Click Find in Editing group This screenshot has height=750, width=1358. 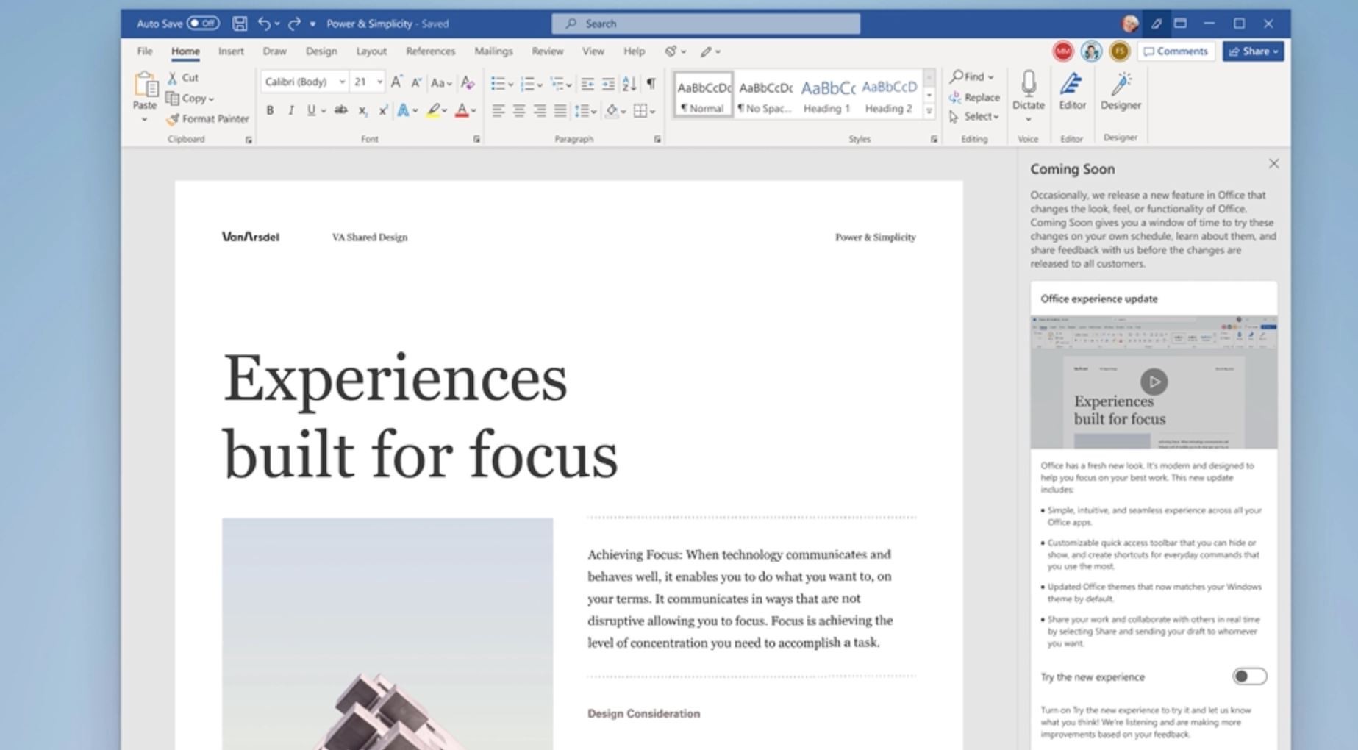971,76
